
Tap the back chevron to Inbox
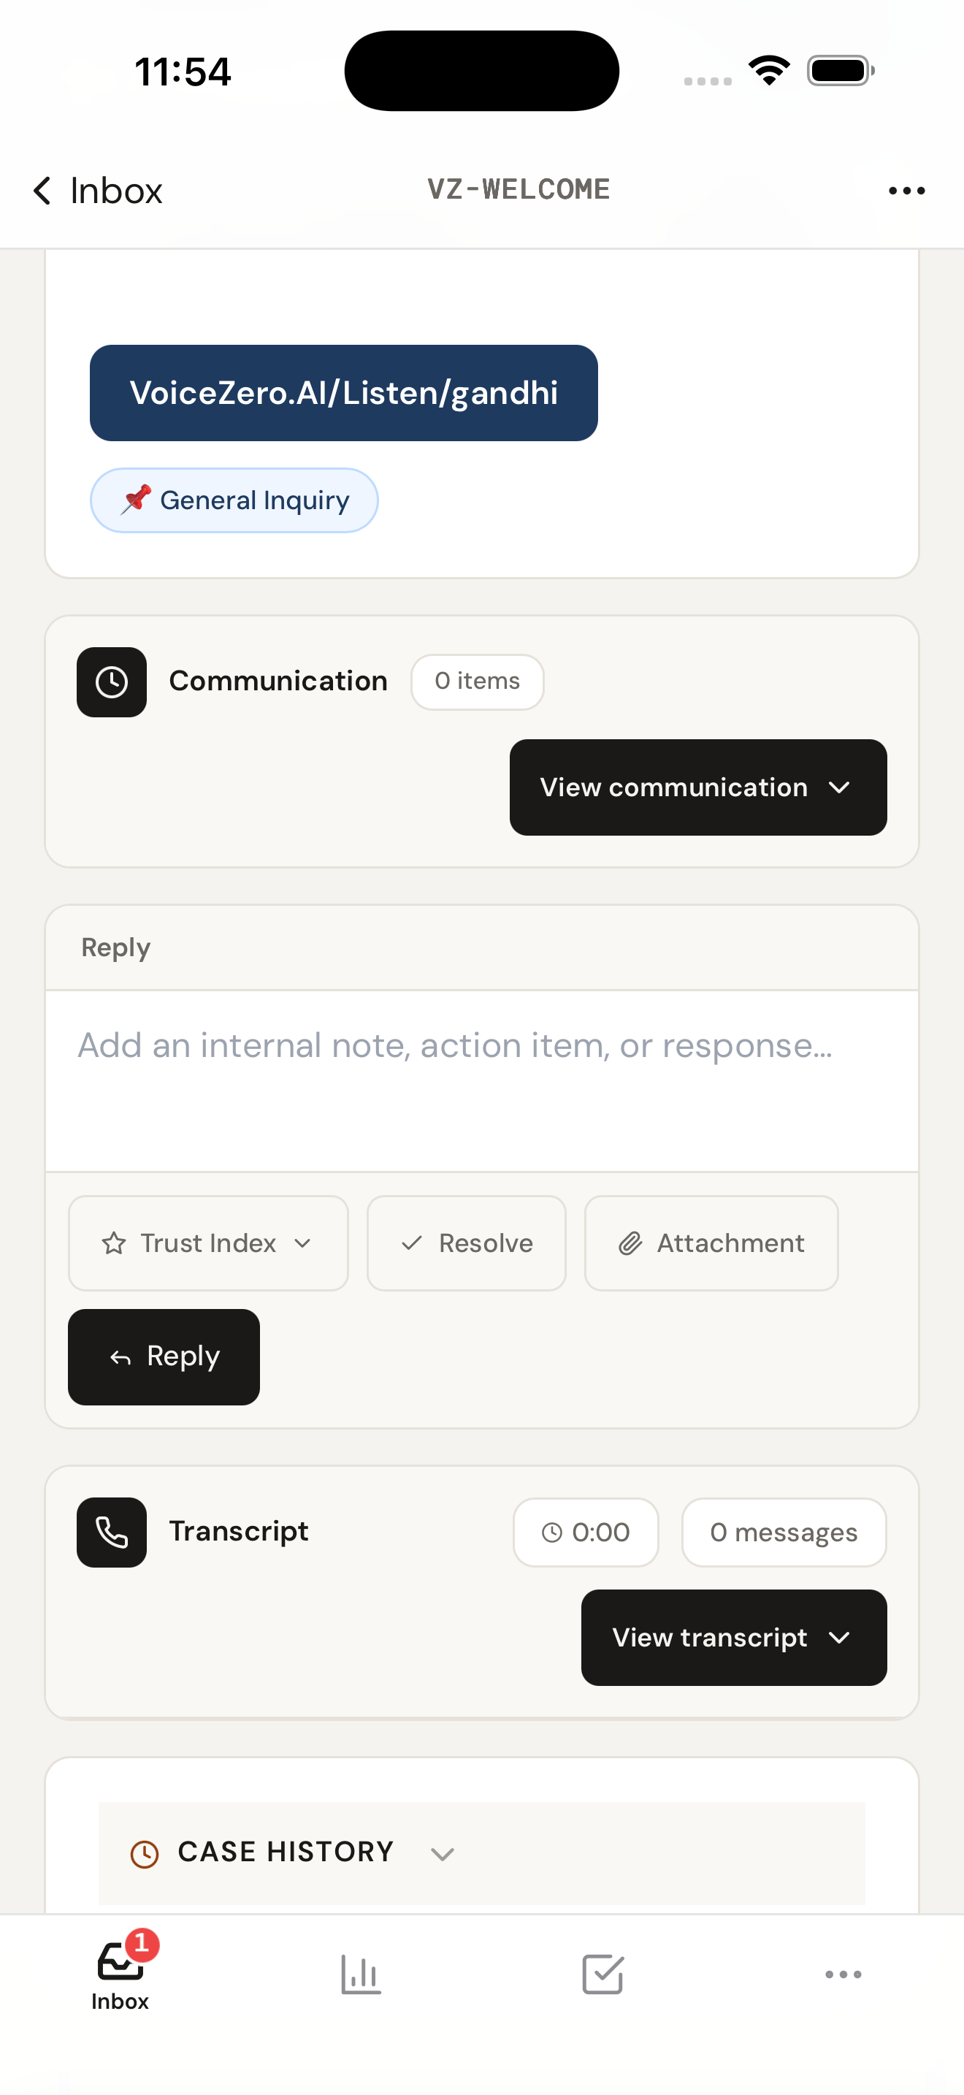42,191
